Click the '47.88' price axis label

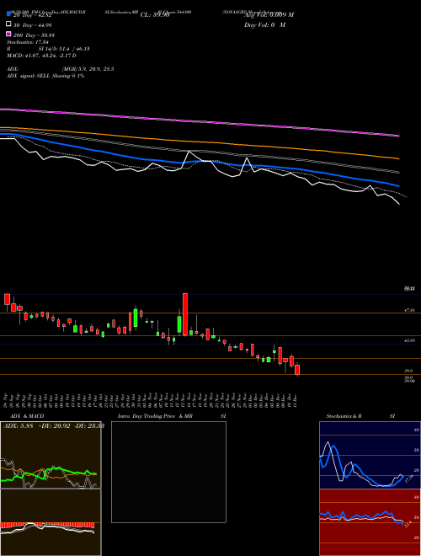click(x=409, y=310)
